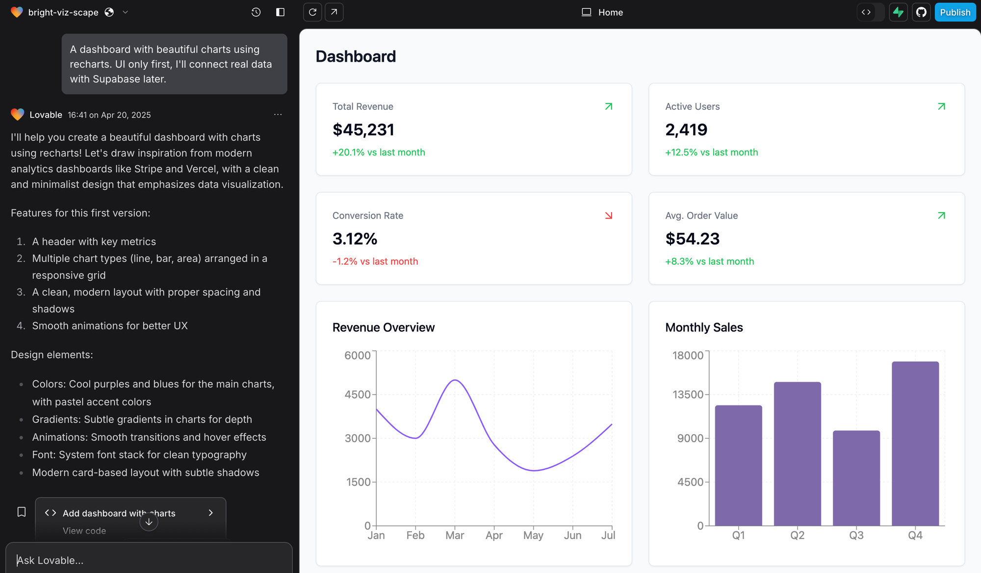Open the GitHub connection icon
981x573 pixels.
pyautogui.click(x=921, y=12)
